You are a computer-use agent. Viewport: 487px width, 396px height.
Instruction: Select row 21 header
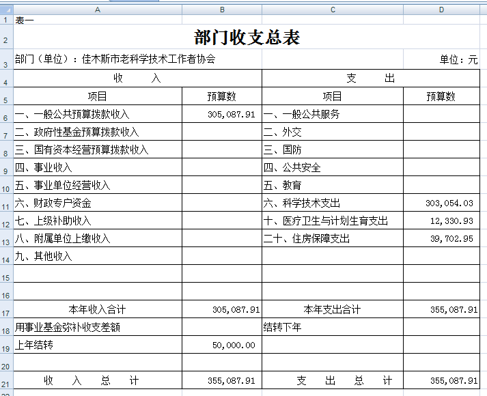[7, 380]
